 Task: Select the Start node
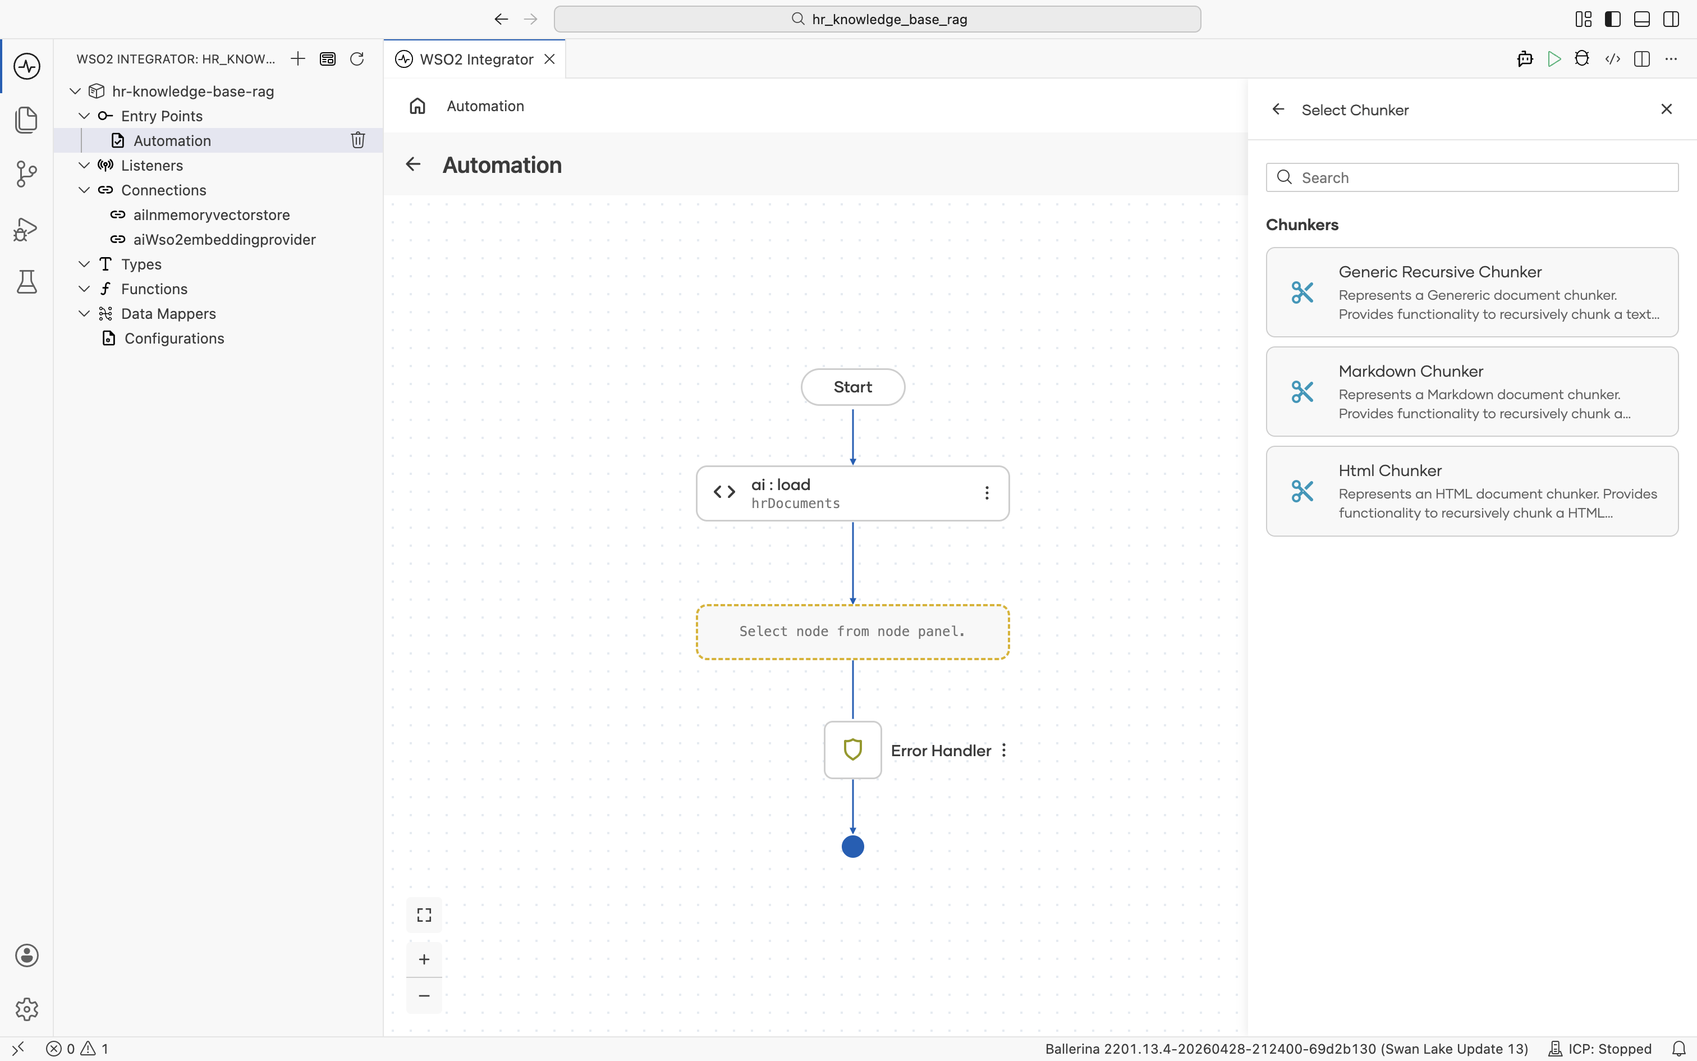tap(852, 387)
